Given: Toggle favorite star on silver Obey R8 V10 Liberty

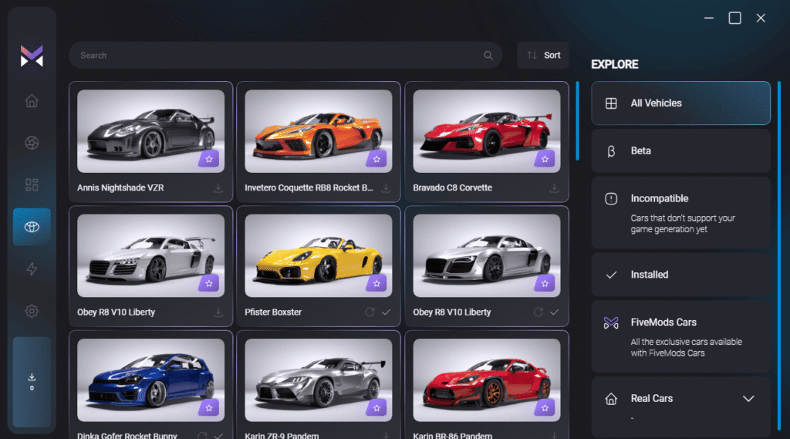Looking at the screenshot, I should 545,283.
